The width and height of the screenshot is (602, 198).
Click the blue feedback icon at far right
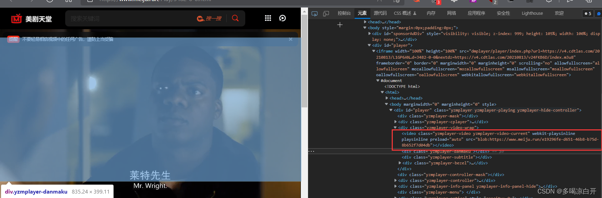coord(599,13)
